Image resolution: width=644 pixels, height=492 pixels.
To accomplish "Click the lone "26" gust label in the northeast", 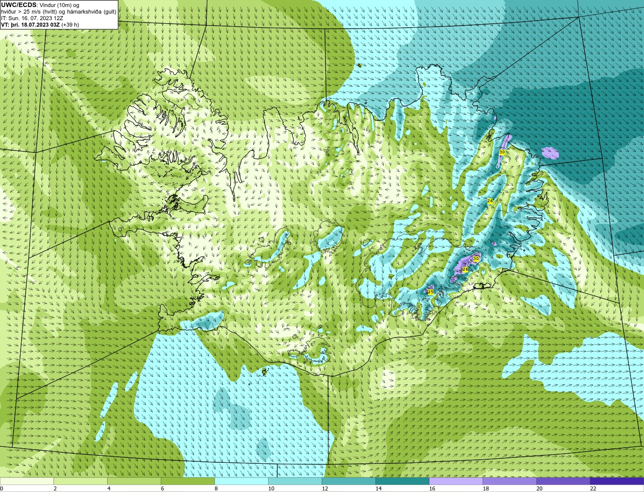I will click(x=490, y=201).
